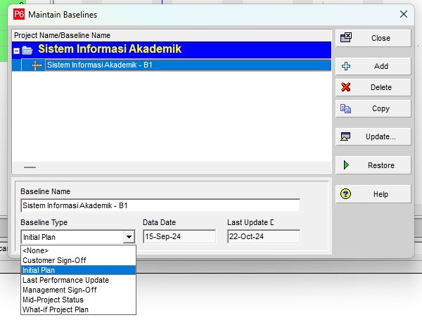Click the Baseline Type label
Screen dimensions: 422x320
tap(44, 222)
